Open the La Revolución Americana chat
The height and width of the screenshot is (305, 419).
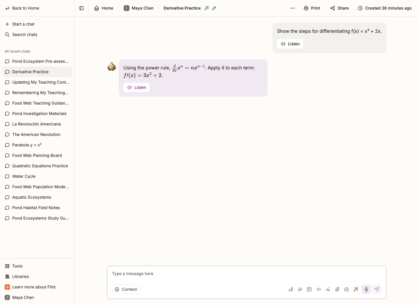(37, 124)
